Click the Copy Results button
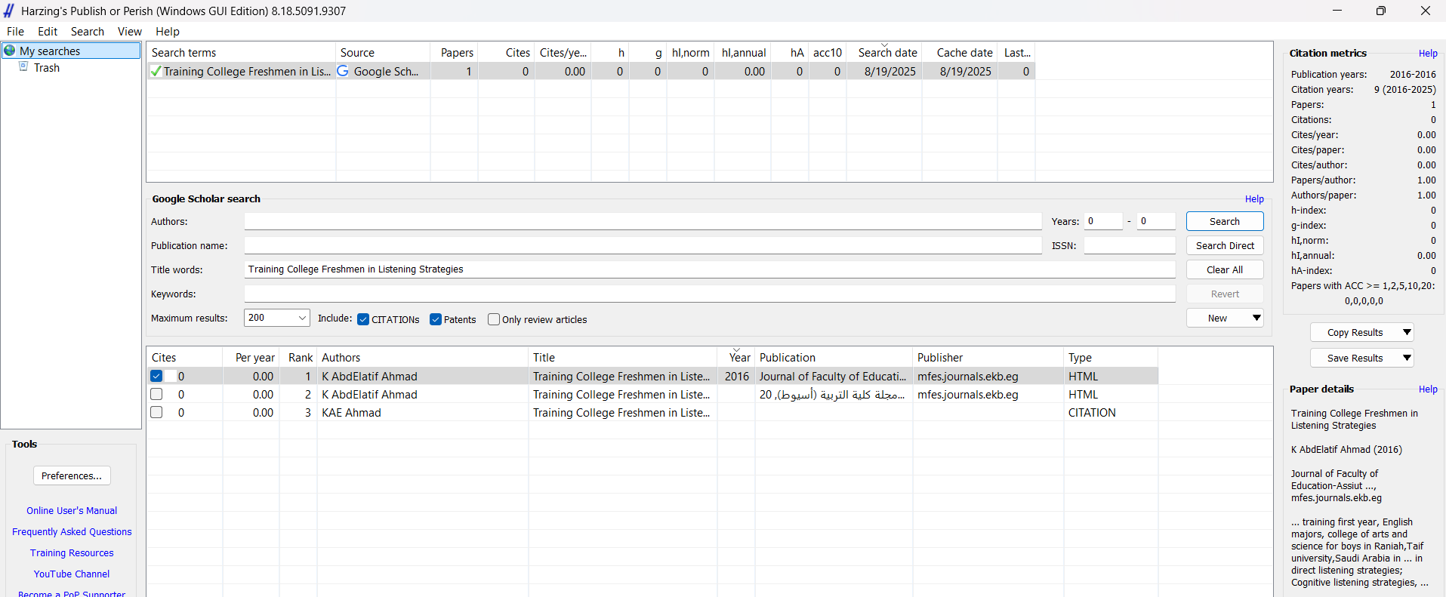 1355,332
